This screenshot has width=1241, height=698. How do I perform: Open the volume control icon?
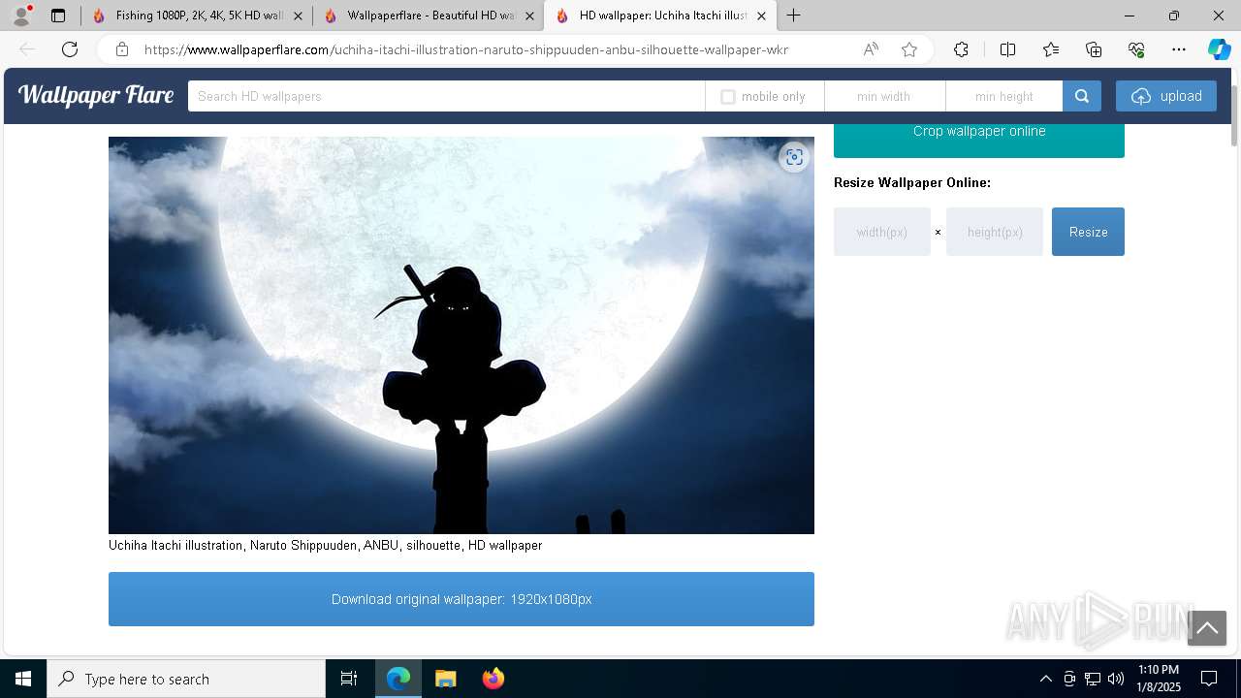coord(1116,679)
